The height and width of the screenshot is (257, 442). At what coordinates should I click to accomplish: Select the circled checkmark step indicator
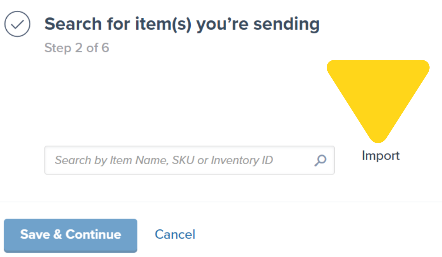(x=17, y=24)
